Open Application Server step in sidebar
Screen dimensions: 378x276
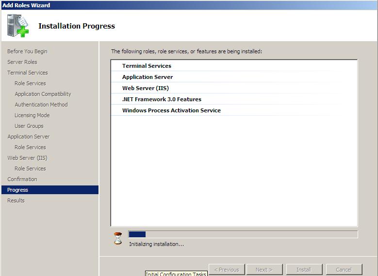29,137
